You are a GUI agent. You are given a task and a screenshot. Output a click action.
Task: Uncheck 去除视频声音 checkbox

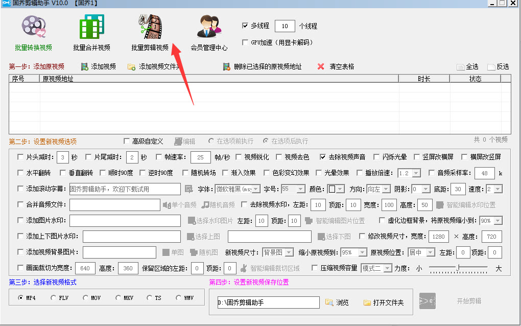pos(323,157)
